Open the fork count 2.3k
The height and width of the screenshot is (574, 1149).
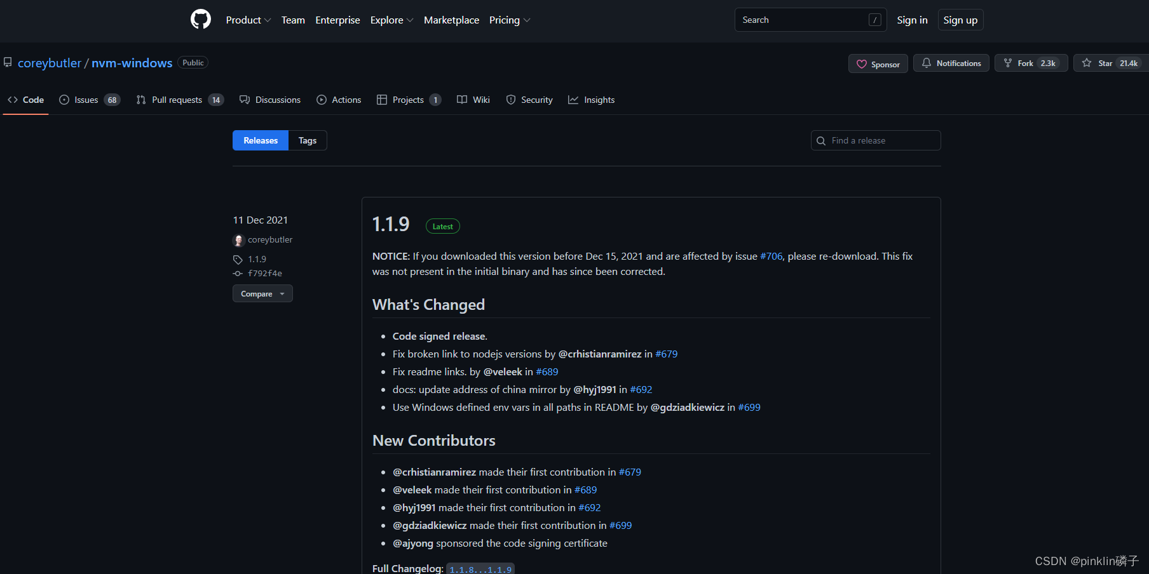pyautogui.click(x=1048, y=63)
